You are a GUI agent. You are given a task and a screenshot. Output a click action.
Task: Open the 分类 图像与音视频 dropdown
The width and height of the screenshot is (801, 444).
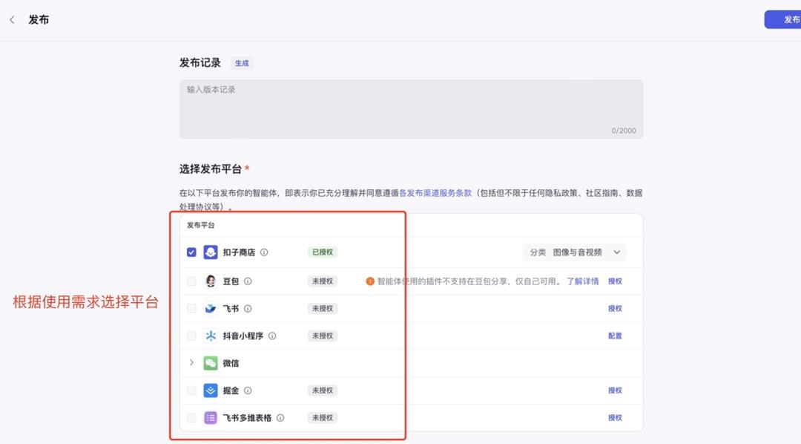[575, 252]
